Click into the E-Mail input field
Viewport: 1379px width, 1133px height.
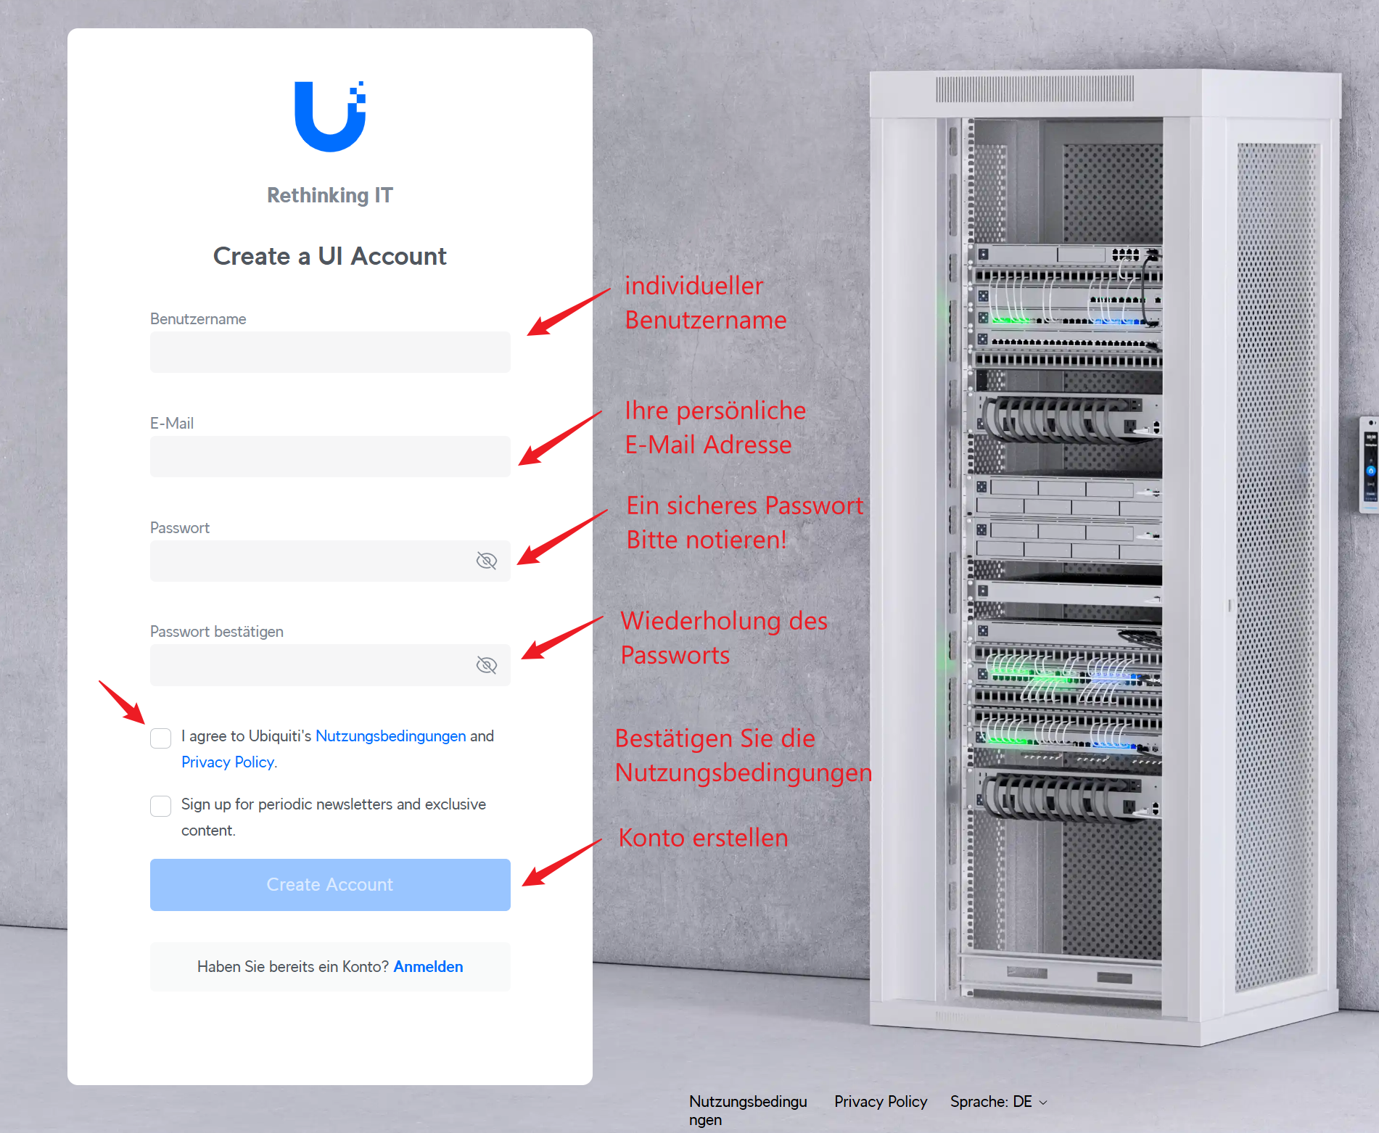(330, 457)
